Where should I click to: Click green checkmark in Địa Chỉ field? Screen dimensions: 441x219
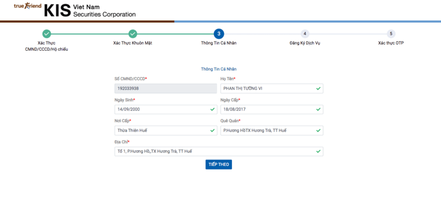click(x=318, y=151)
